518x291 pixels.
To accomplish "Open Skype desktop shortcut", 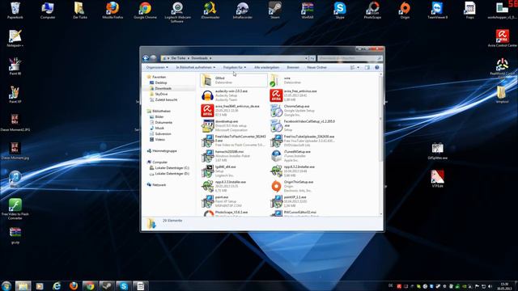I will [x=340, y=11].
